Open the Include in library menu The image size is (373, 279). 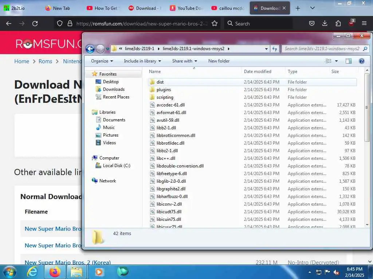pyautogui.click(x=142, y=61)
